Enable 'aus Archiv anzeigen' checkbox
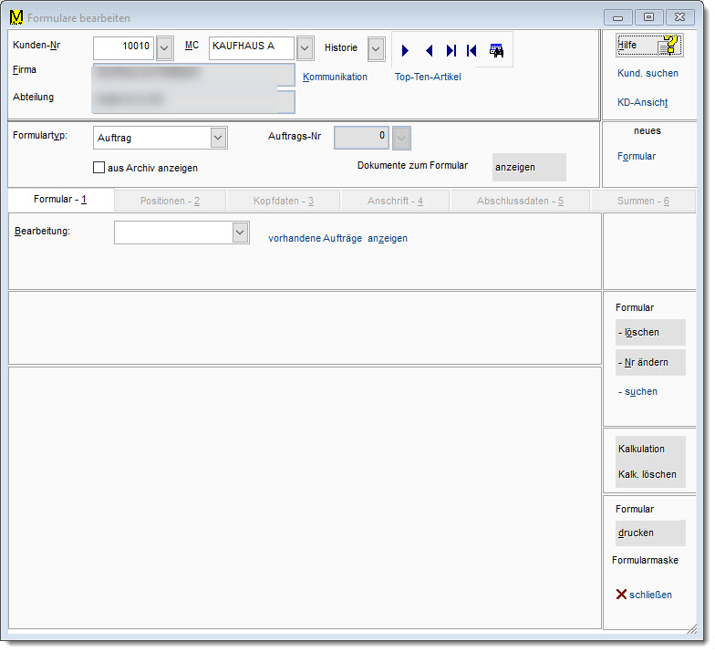 (x=99, y=168)
